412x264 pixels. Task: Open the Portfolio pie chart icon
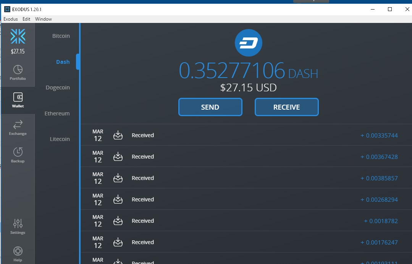(x=18, y=70)
